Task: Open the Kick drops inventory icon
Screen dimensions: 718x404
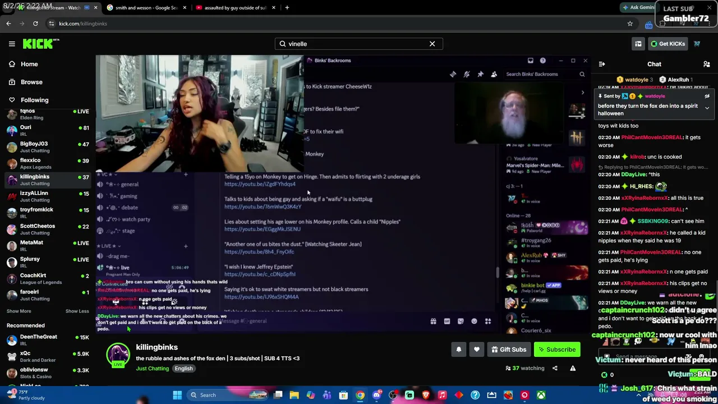Action: pyautogui.click(x=638, y=44)
